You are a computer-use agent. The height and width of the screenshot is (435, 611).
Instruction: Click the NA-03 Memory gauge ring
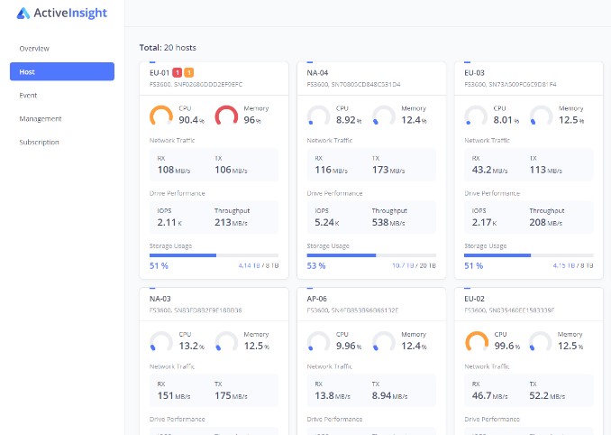click(226, 341)
